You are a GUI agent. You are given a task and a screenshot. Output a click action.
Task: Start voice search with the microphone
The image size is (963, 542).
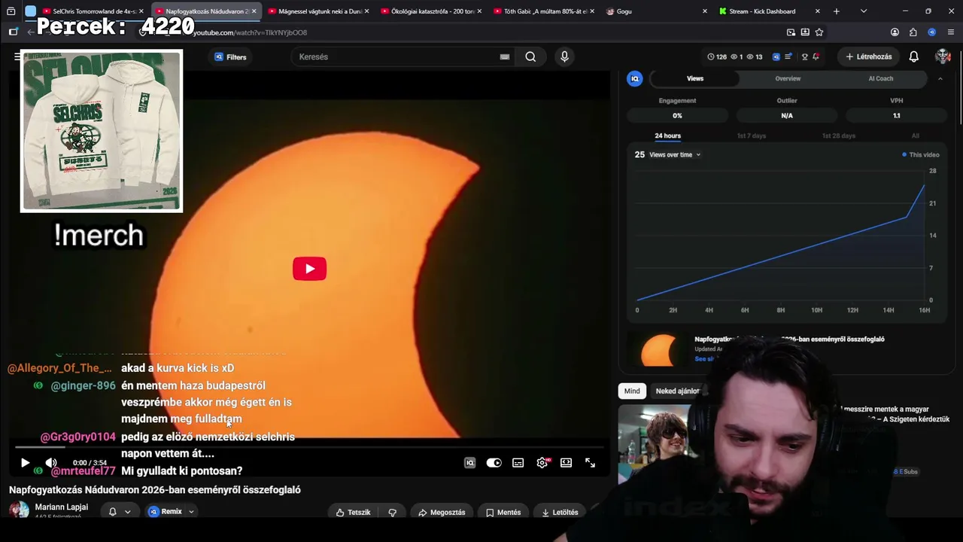pyautogui.click(x=564, y=56)
